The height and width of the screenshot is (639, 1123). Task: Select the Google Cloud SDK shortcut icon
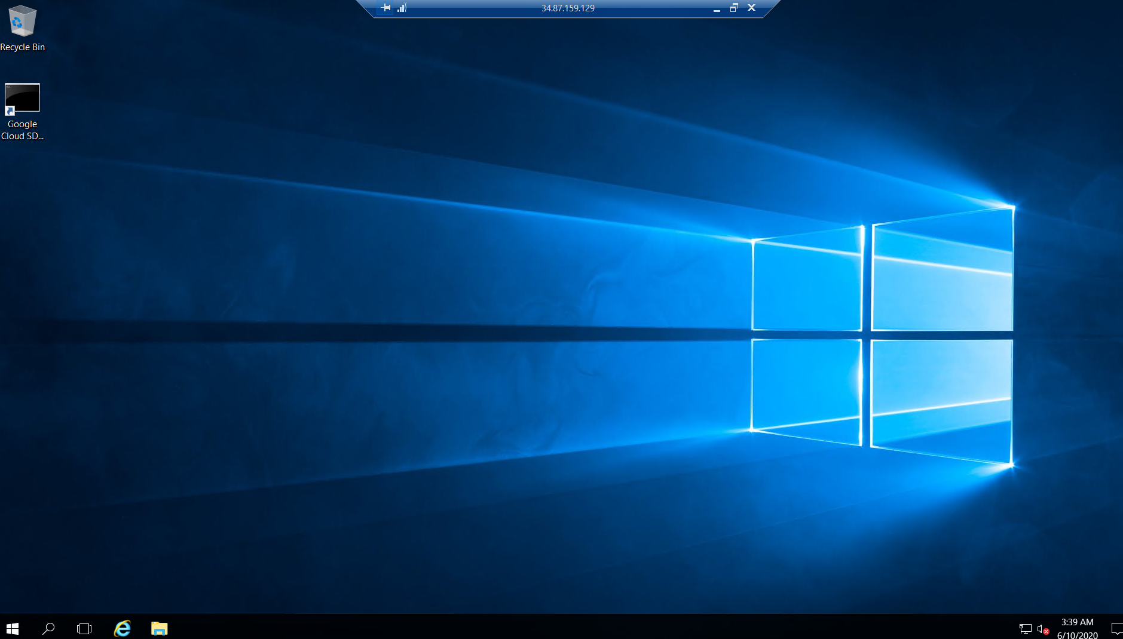[x=22, y=98]
